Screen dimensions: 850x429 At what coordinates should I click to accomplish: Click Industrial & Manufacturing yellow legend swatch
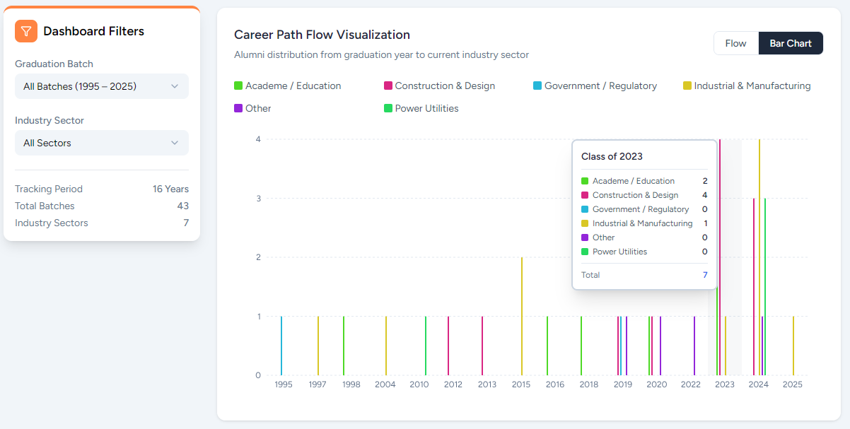(x=687, y=86)
